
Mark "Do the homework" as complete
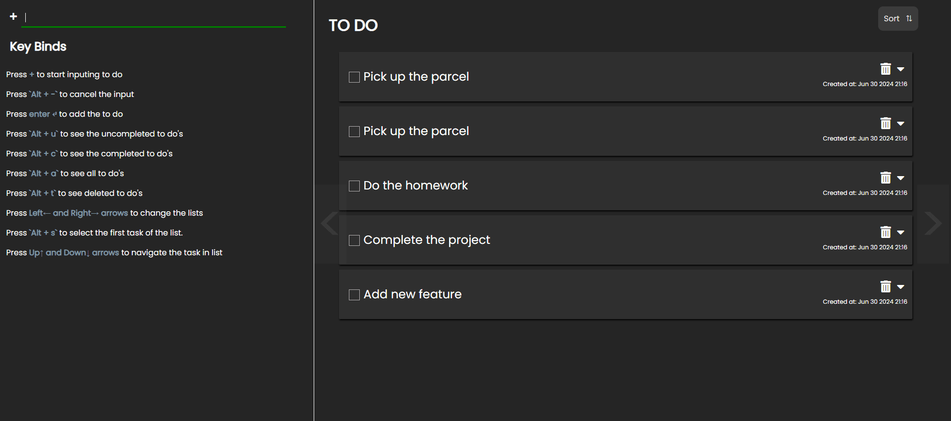(x=354, y=186)
